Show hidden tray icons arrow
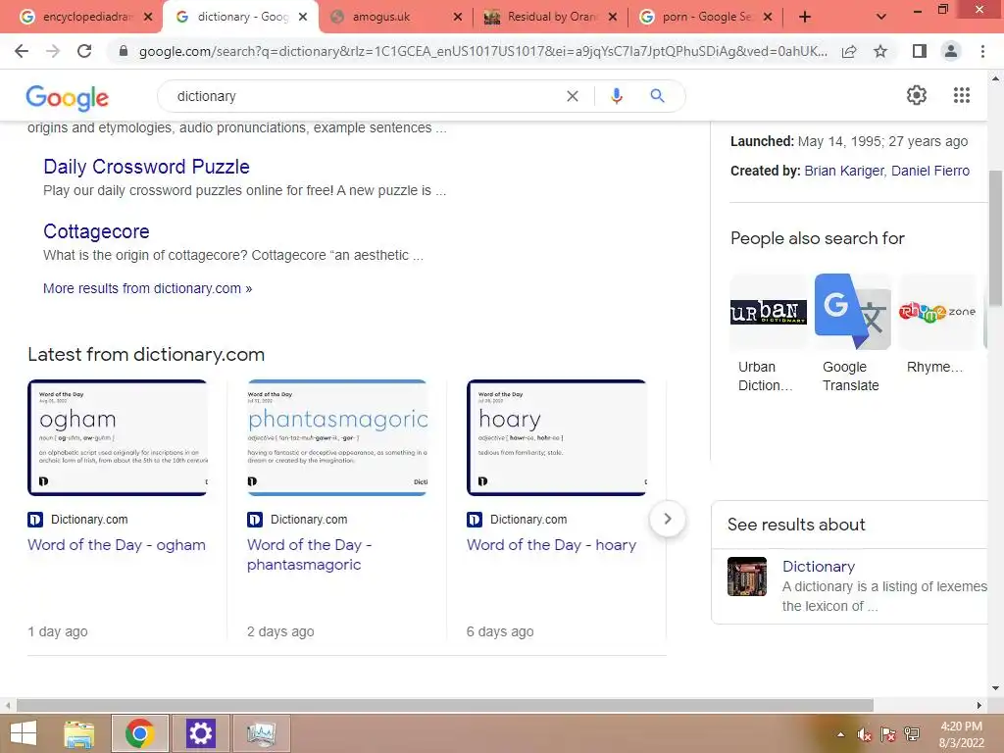This screenshot has height=753, width=1004. pyautogui.click(x=840, y=734)
